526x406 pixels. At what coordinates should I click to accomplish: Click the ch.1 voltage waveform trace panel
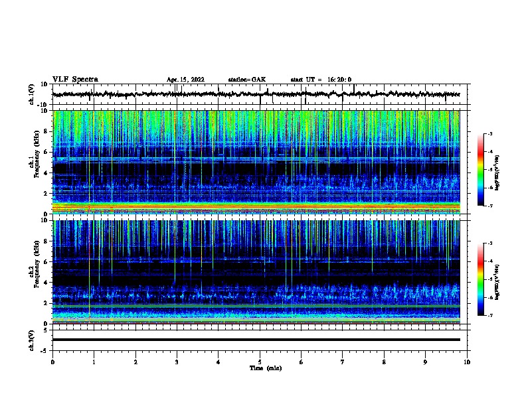click(x=261, y=94)
